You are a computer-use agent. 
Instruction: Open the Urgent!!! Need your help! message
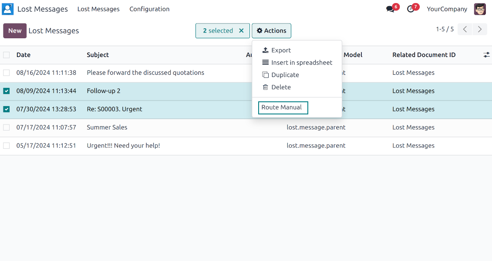click(x=123, y=146)
